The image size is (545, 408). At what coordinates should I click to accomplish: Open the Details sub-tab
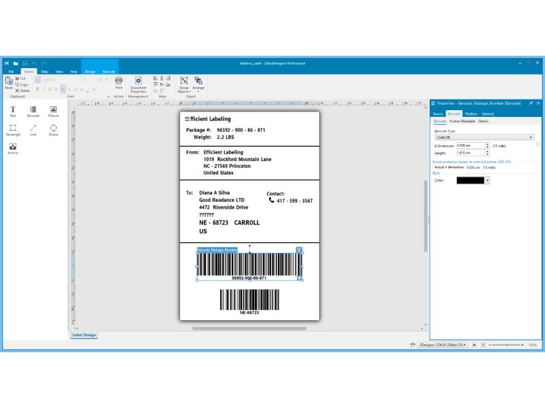pyautogui.click(x=483, y=121)
